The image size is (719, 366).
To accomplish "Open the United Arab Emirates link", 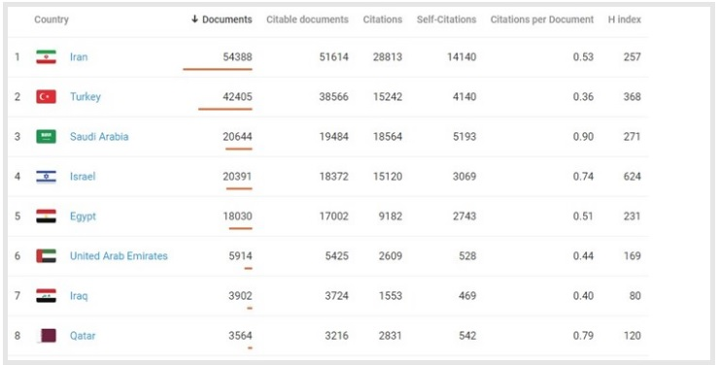I will (119, 256).
